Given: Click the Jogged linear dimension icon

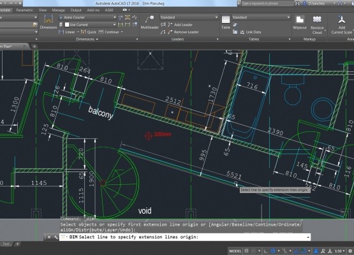Looking at the screenshot, I should (x=135, y=17).
